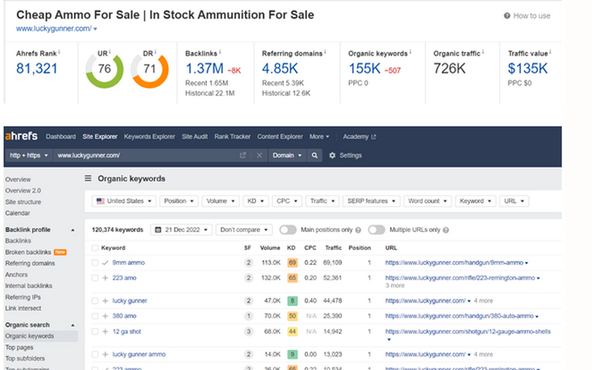The height and width of the screenshot is (370, 592).
Task: Check the 9mm ammo row checkbox
Action: coord(95,263)
